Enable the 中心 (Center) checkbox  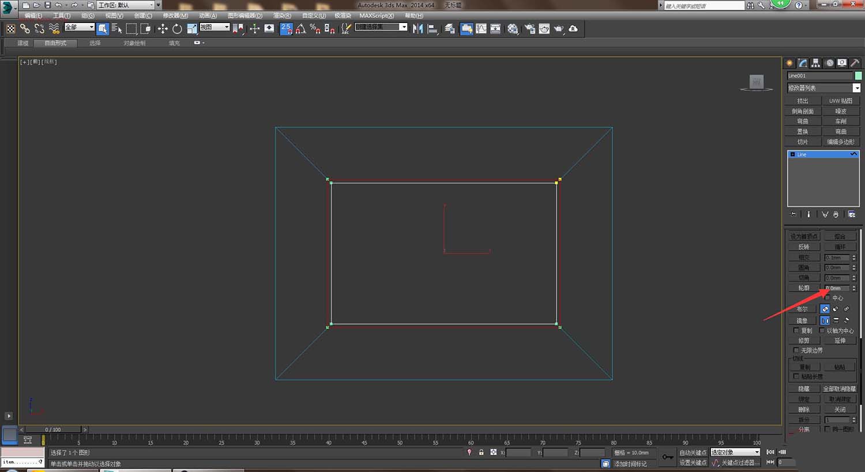coord(828,298)
